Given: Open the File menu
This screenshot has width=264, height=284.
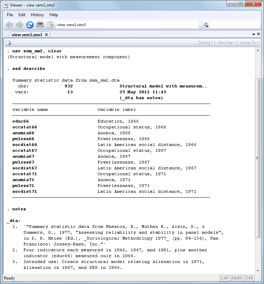Looking at the screenshot, I should (x=10, y=15).
